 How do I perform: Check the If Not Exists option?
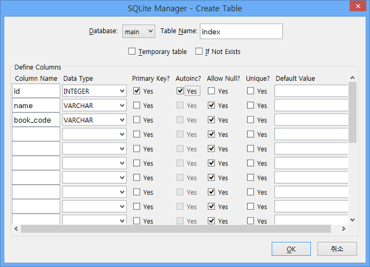(199, 51)
